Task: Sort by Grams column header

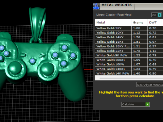Action: pos(139,22)
